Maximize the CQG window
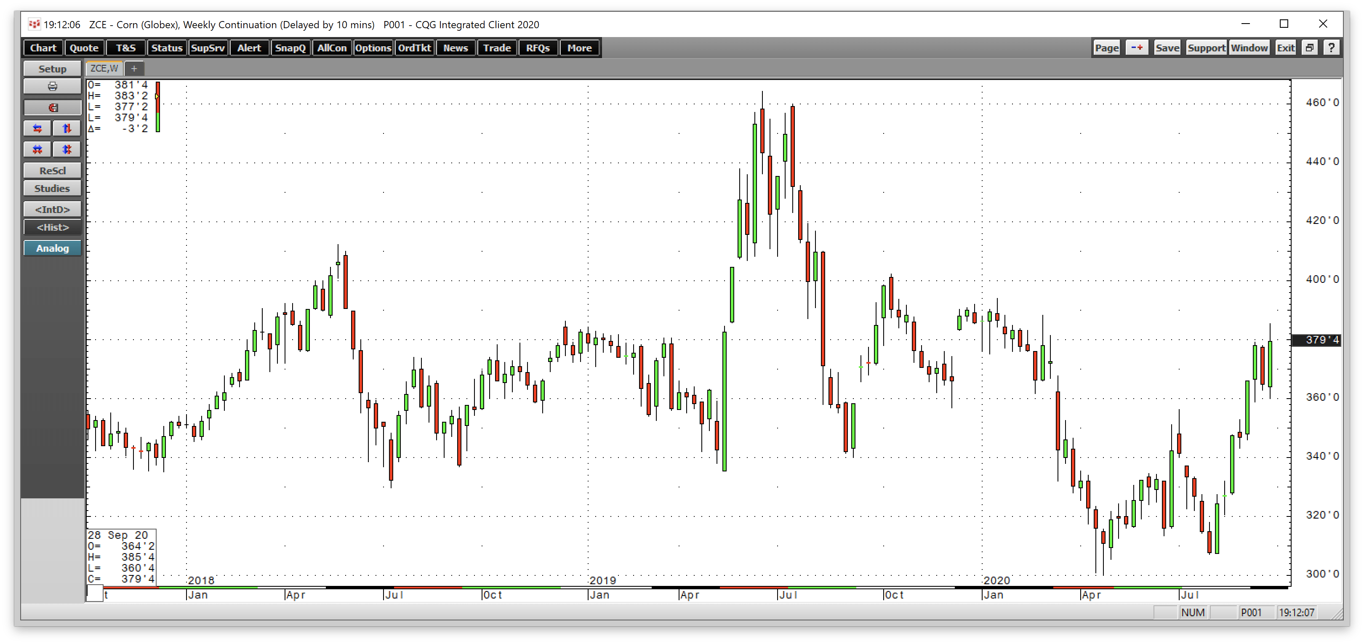 (x=1284, y=24)
